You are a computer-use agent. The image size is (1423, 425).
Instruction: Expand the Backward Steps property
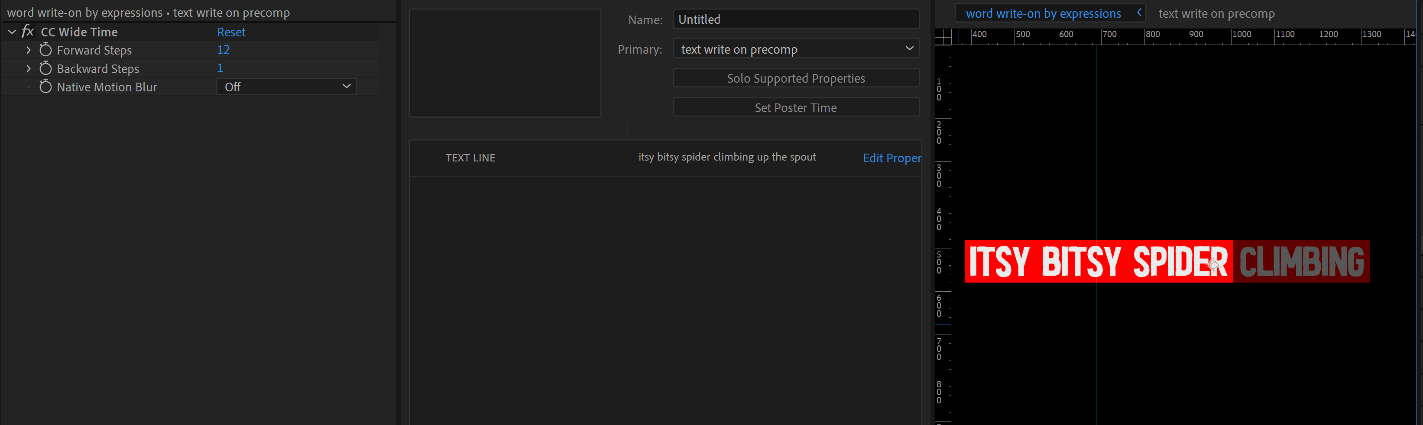[x=29, y=68]
